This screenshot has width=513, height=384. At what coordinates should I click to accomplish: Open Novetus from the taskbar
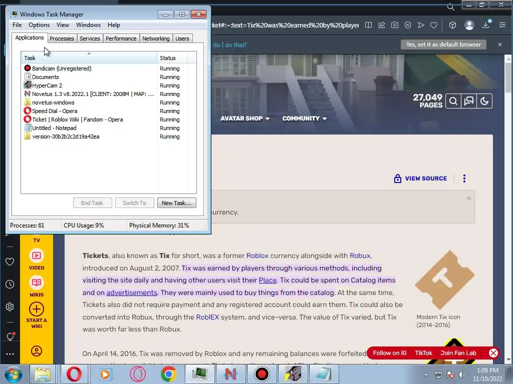(230, 374)
